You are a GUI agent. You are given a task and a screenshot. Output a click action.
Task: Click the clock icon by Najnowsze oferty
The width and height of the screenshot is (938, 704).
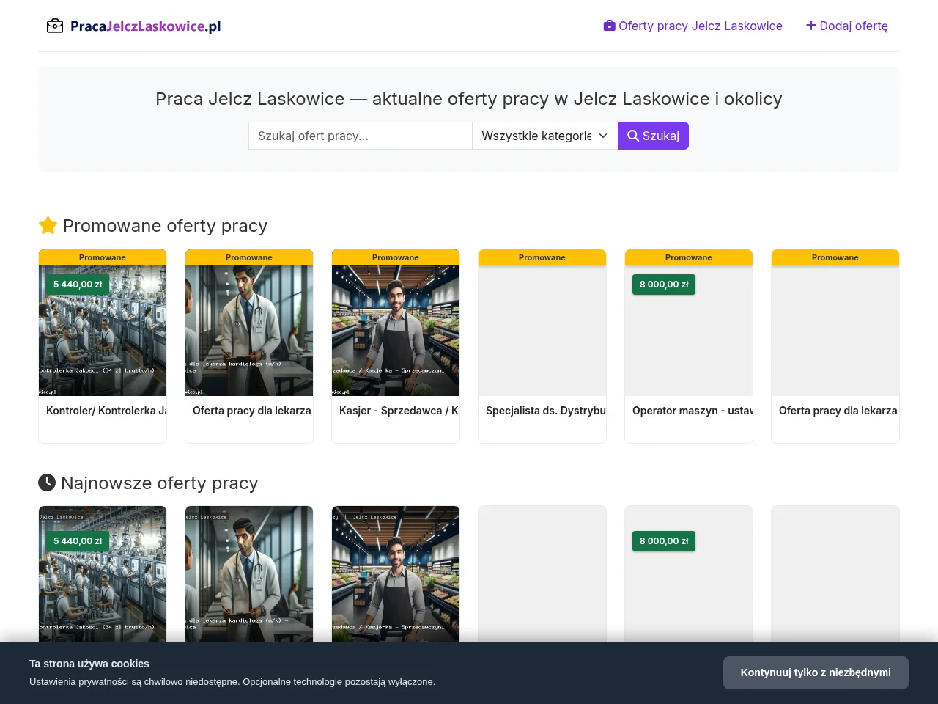pos(47,483)
